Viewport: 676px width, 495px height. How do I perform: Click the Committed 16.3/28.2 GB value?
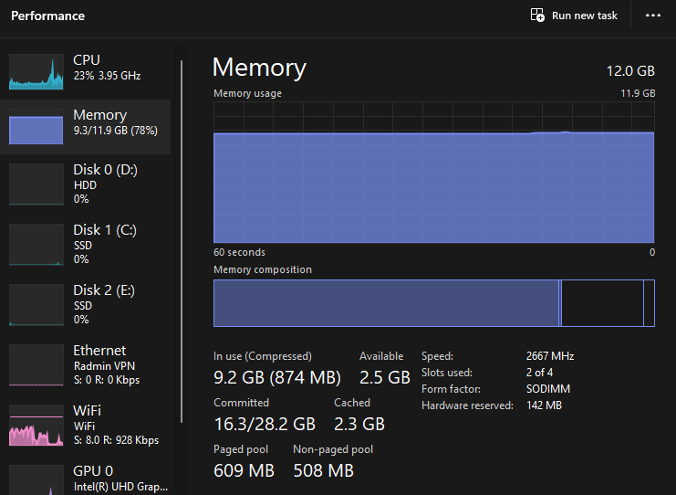265,424
